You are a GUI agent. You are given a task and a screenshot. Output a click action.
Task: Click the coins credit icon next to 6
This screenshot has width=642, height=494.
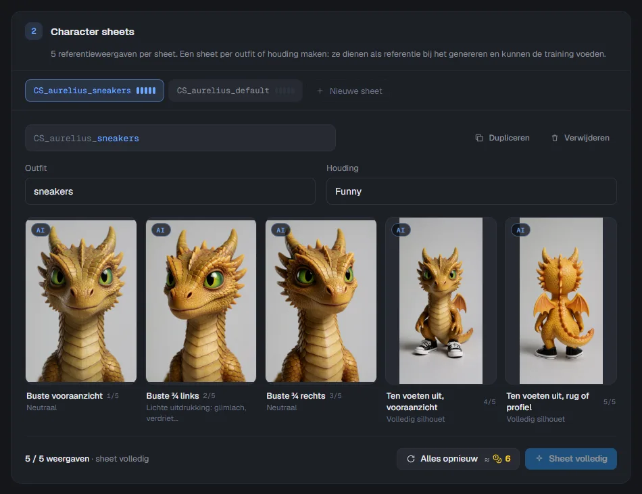tap(497, 459)
